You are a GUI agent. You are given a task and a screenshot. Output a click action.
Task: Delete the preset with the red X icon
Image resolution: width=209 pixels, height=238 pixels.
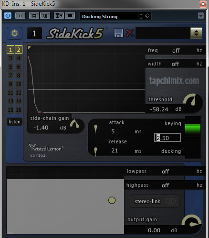click(130, 33)
